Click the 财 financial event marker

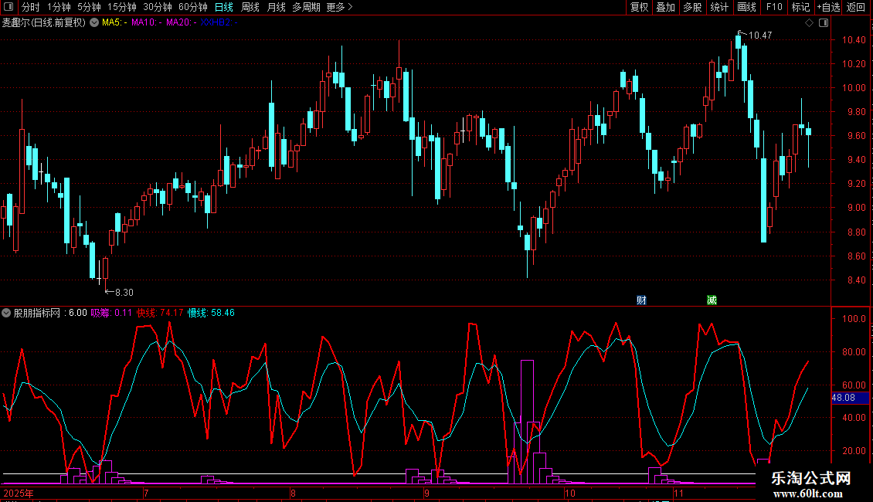tap(641, 300)
